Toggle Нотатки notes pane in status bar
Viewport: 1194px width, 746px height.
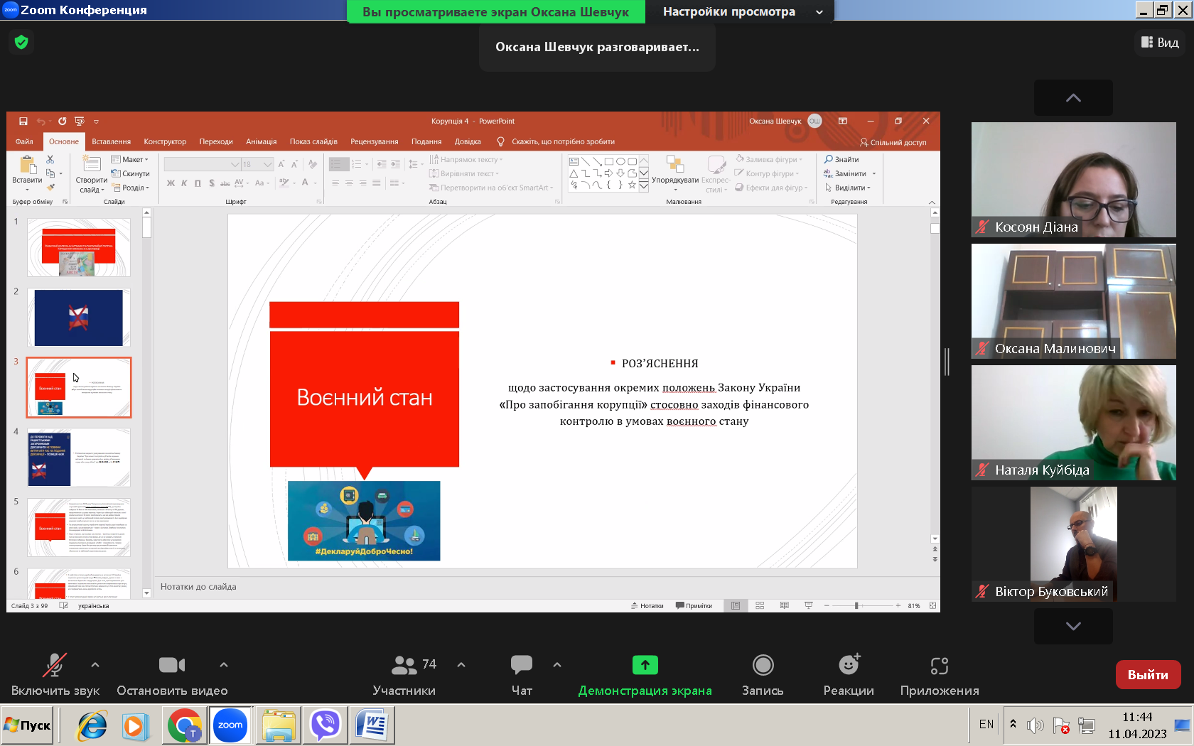[647, 606]
